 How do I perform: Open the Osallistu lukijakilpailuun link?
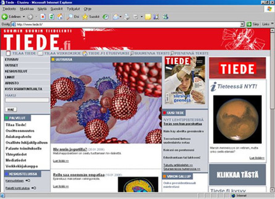27,143
